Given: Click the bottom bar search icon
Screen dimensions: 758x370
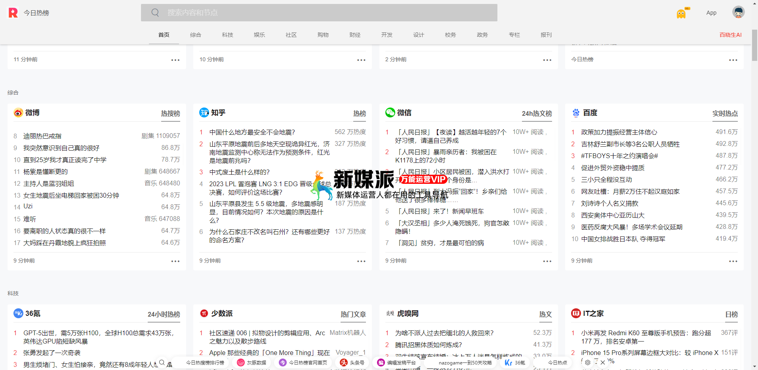Looking at the screenshot, I should pyautogui.click(x=162, y=362).
